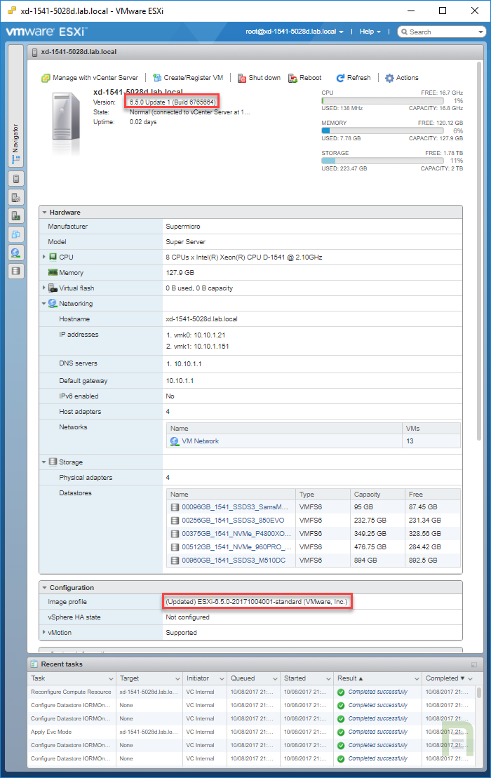
Task: Click in the Search field
Action: 442,32
